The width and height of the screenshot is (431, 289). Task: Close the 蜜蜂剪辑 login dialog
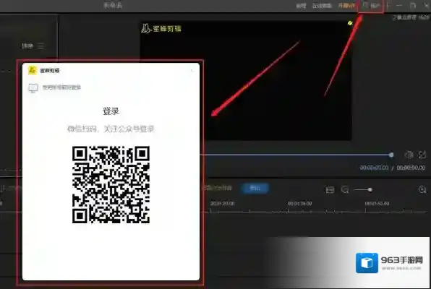click(192, 71)
